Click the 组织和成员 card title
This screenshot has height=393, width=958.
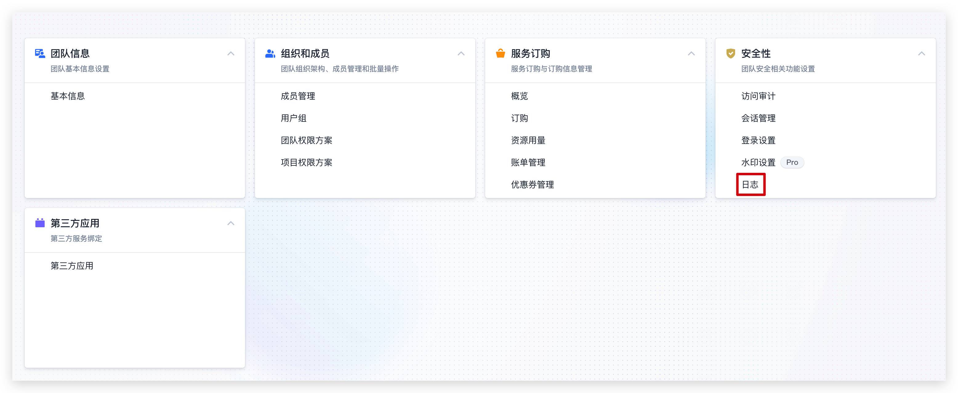coord(305,54)
